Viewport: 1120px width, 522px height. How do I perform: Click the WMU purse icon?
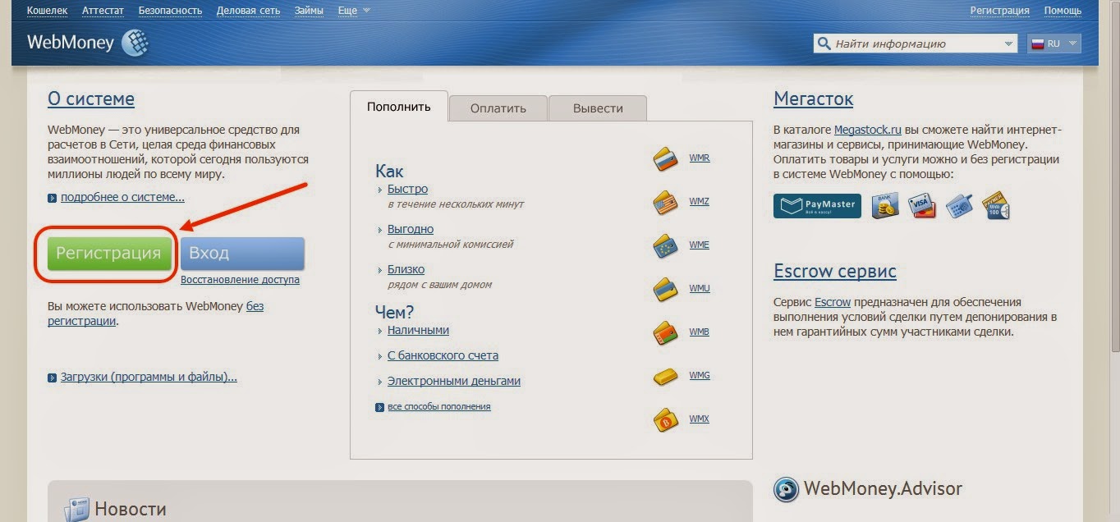click(x=665, y=289)
